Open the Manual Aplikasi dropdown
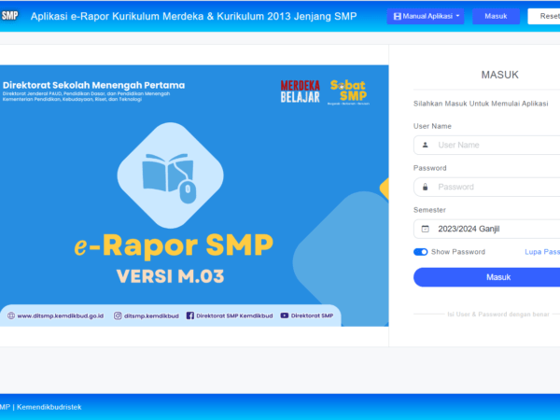 click(x=426, y=17)
